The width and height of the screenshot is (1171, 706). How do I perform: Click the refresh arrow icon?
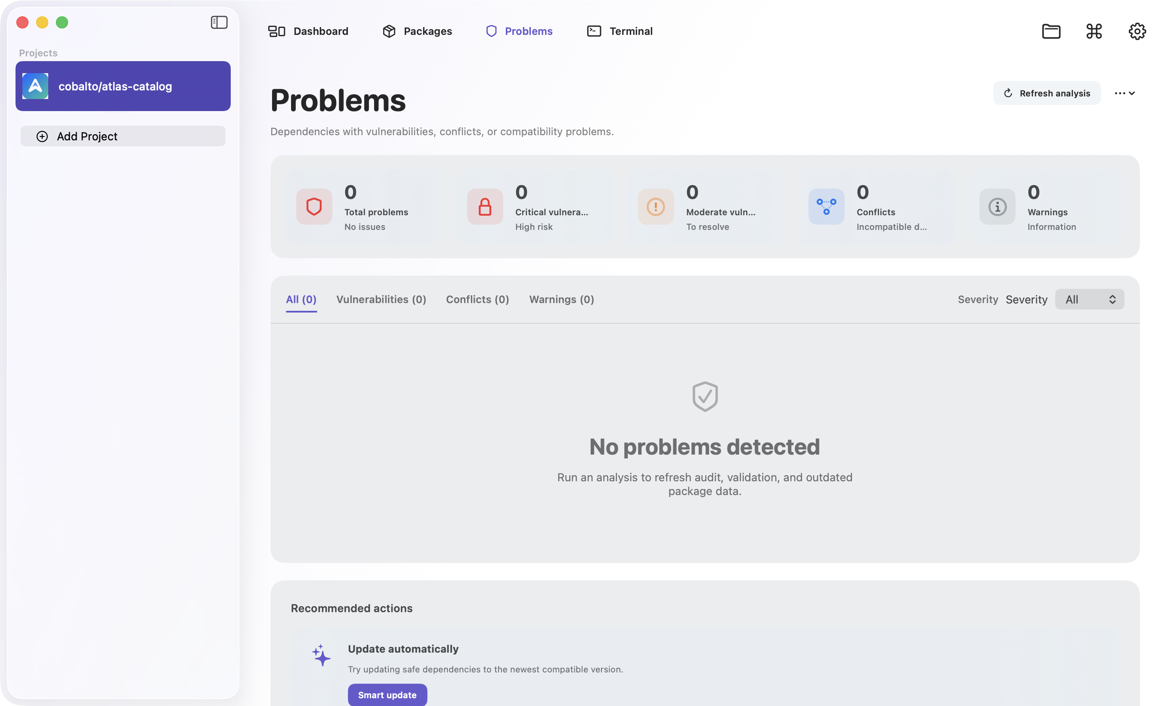(1007, 93)
